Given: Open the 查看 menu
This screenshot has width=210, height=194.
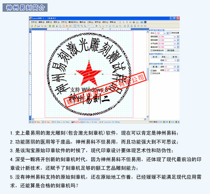Looking at the screenshot, I should point(49,22).
